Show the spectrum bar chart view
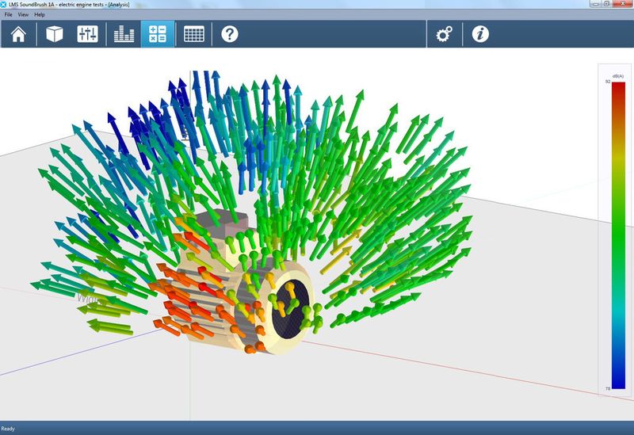 (x=124, y=34)
